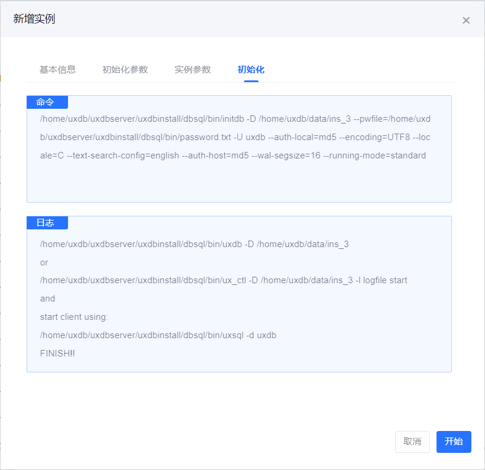
Task: Click the command line containing --wal-segsize=16
Action: point(233,155)
